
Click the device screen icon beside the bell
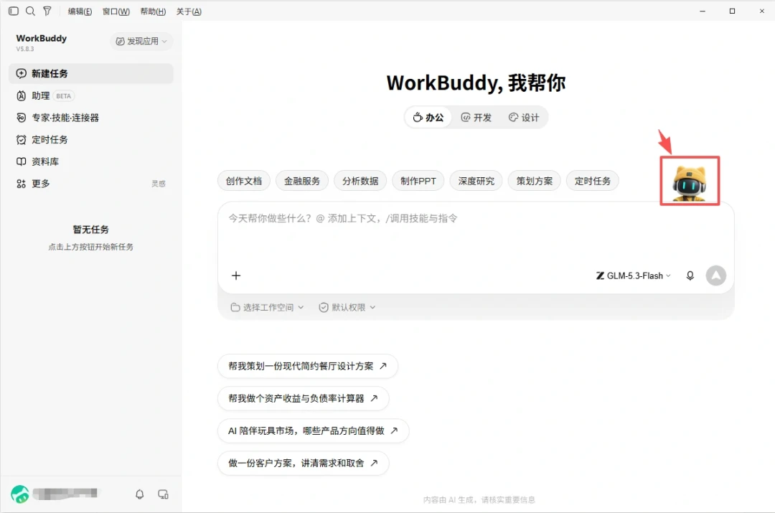[x=163, y=494]
